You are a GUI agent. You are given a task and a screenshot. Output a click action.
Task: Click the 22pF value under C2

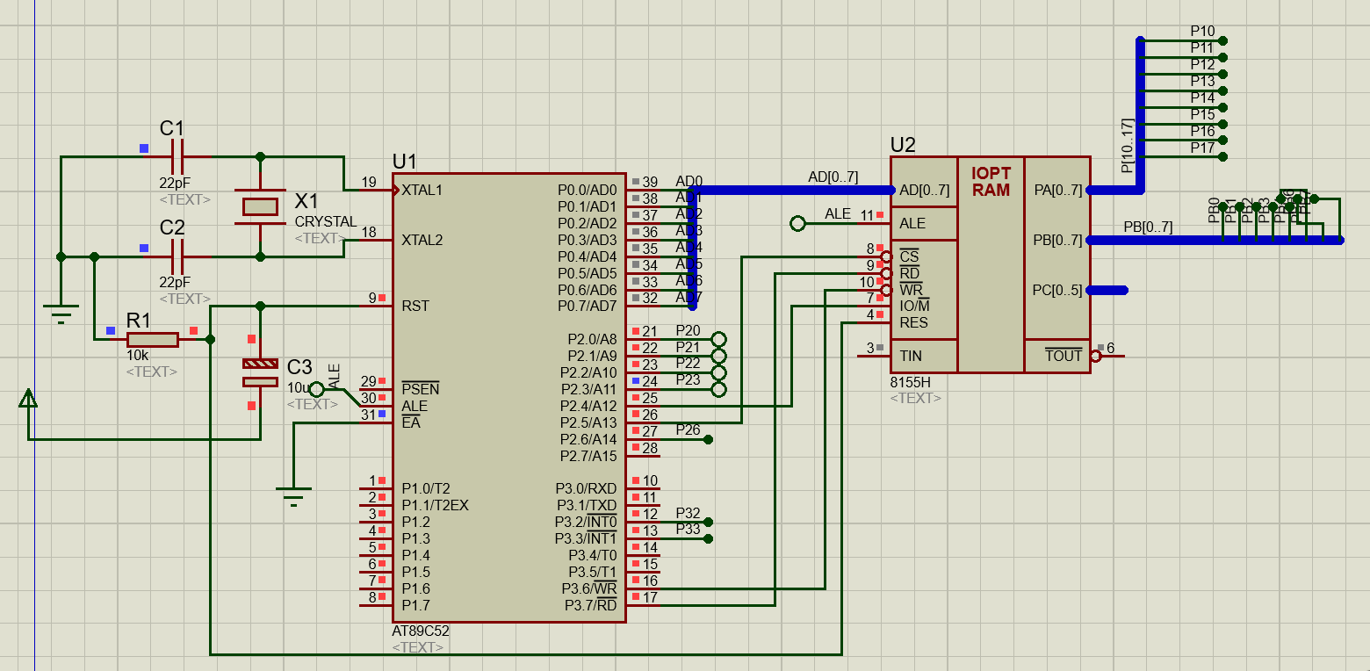tap(175, 283)
